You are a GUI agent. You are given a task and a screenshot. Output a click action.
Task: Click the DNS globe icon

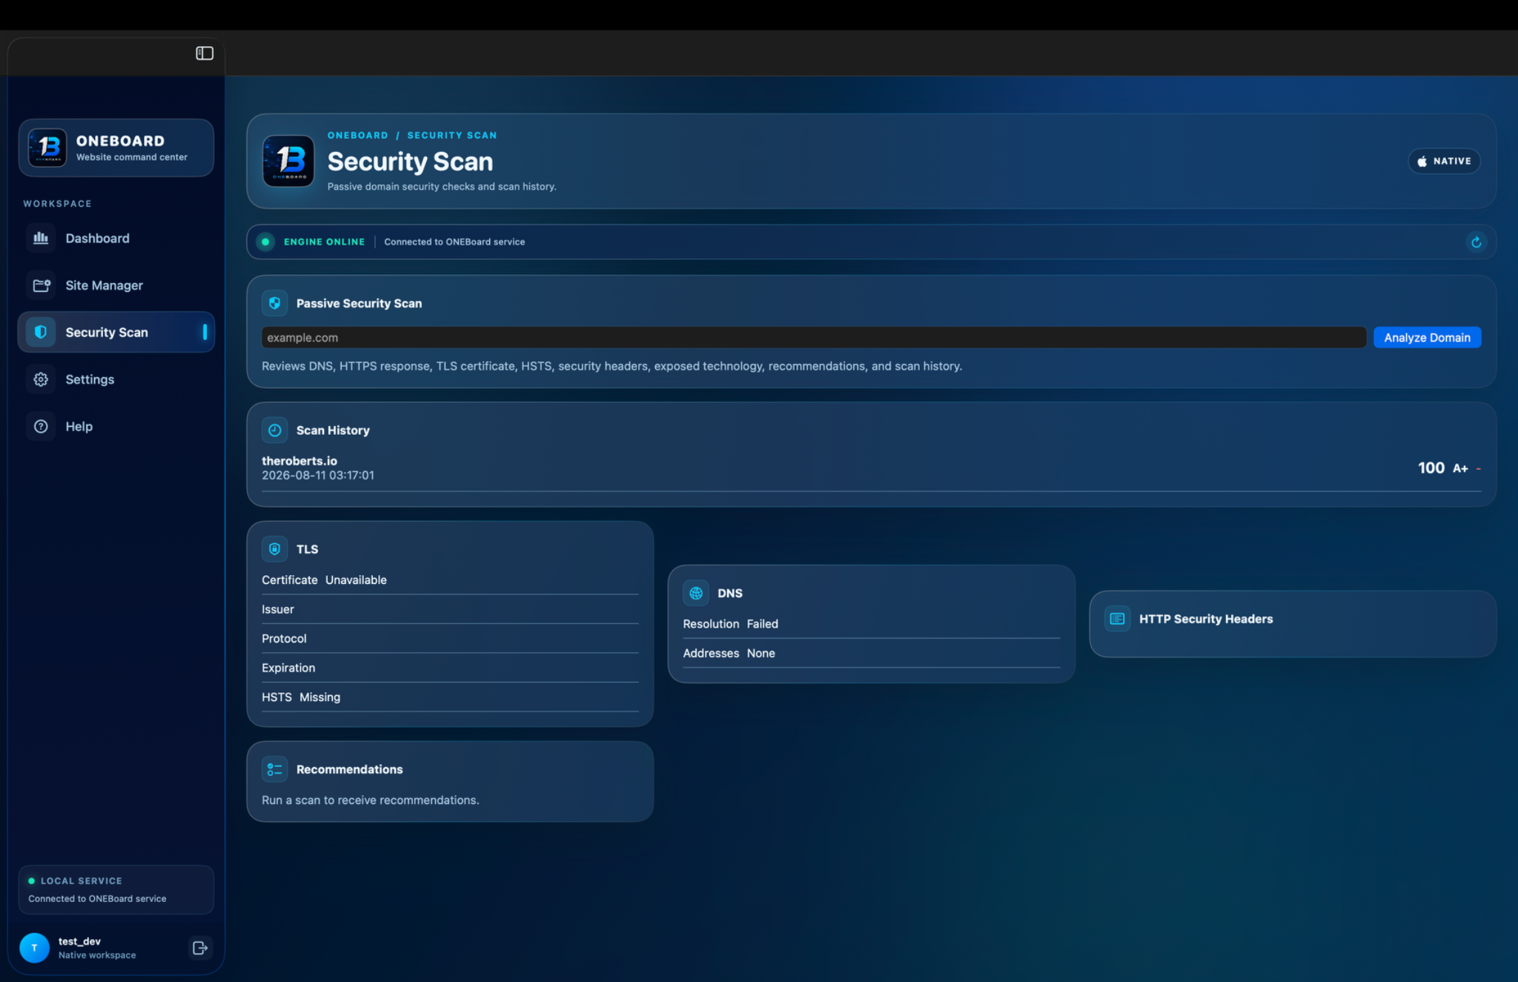tap(696, 593)
